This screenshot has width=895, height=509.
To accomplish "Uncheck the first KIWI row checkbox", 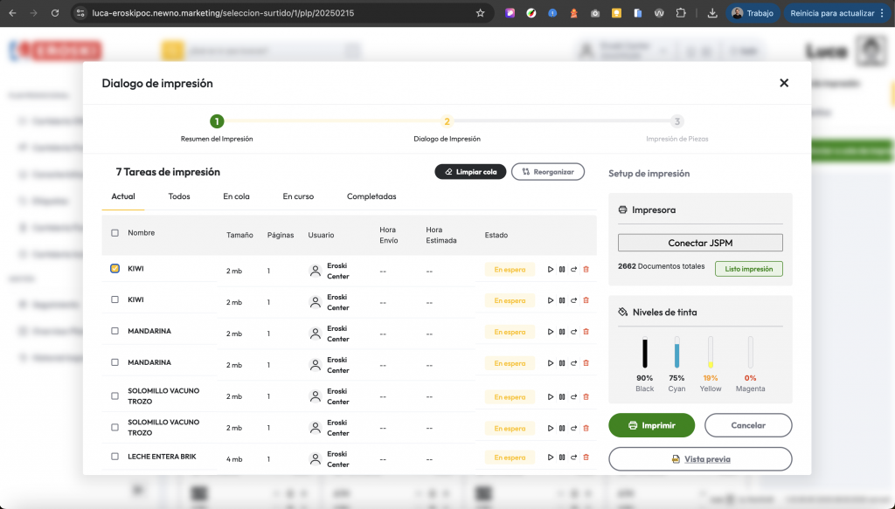I will 115,269.
